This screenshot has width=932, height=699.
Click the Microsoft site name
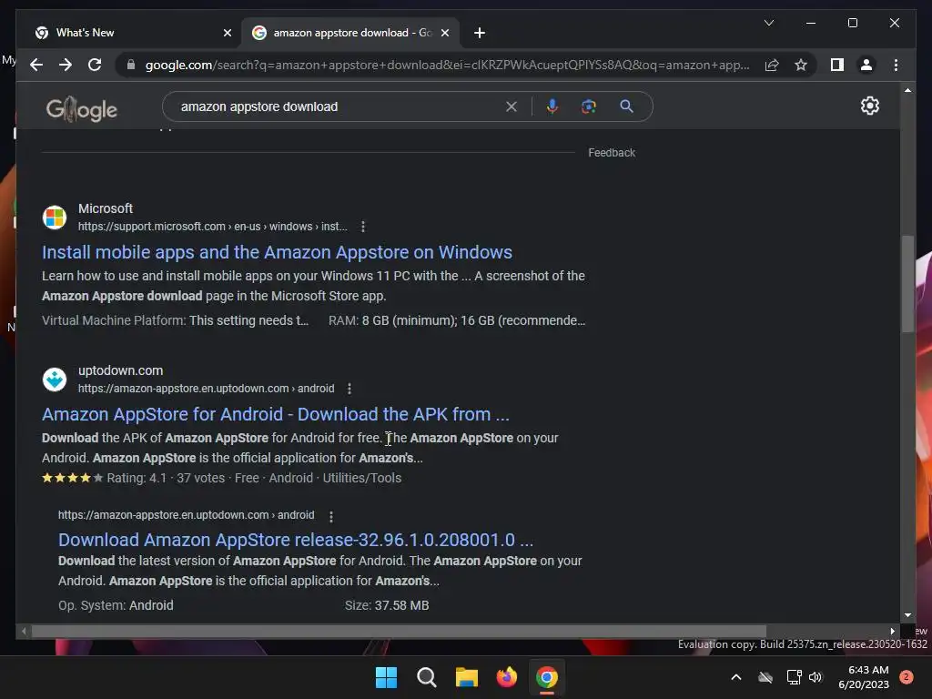pyautogui.click(x=106, y=208)
